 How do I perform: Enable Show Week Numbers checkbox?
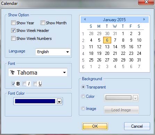(13, 38)
